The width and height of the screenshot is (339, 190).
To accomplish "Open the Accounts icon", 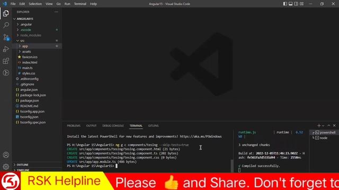I will point(6,155).
